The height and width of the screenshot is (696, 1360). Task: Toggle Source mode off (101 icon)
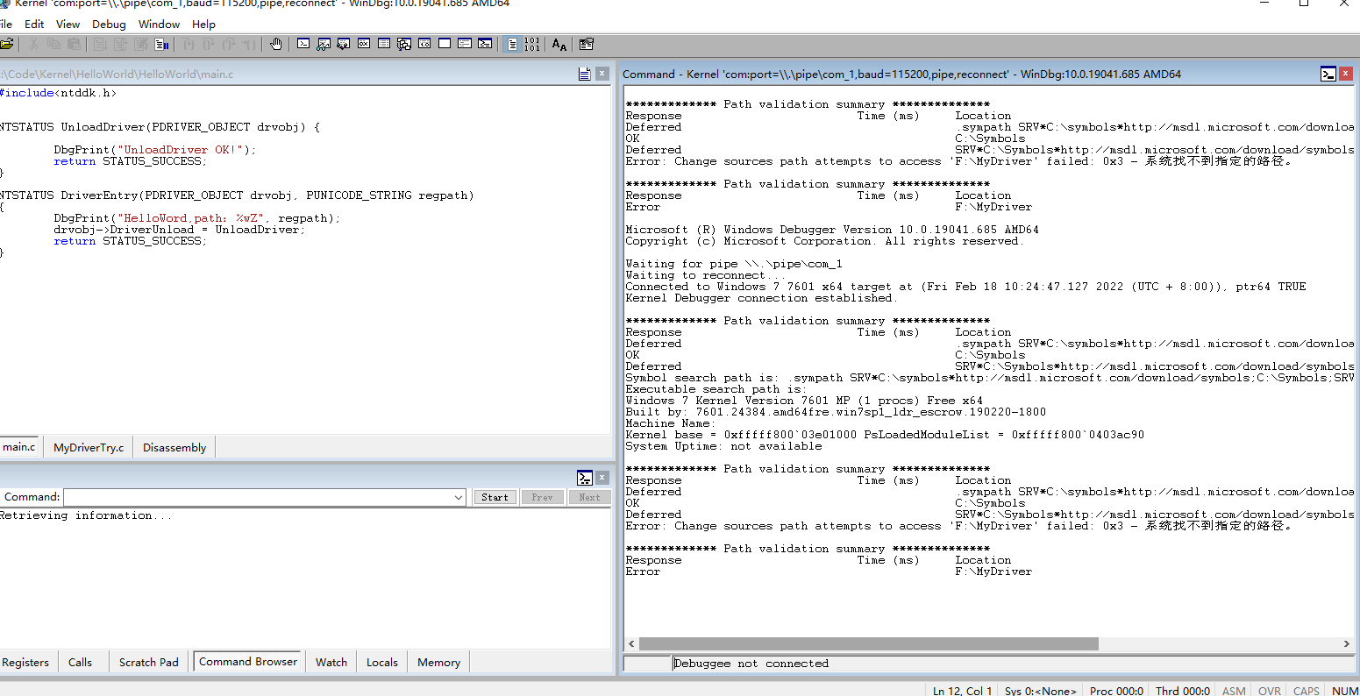(x=532, y=44)
